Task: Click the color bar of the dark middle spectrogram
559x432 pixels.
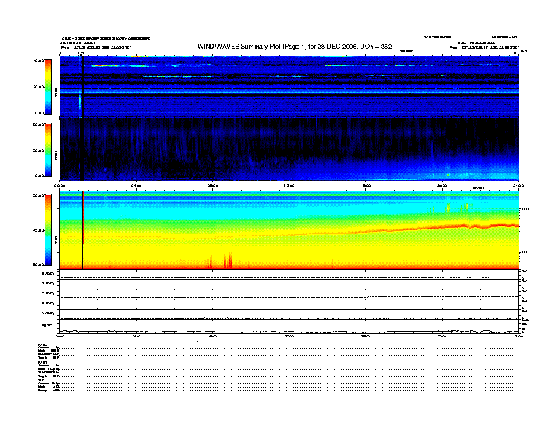Action: click(48, 150)
